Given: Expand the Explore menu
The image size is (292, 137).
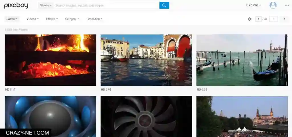Looking at the screenshot, I should tap(254, 5).
